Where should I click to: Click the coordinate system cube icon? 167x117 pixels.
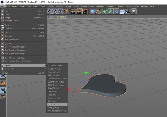(x=66, y=11)
